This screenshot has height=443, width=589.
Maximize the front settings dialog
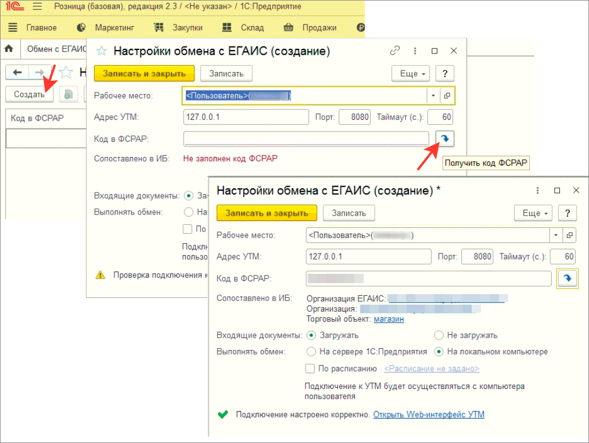(557, 191)
